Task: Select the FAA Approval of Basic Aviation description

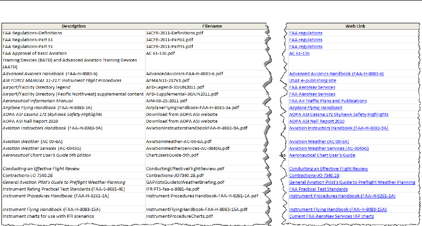Action: pos(73,60)
